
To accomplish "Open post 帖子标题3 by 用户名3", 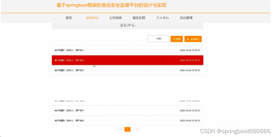I will click(127, 70).
